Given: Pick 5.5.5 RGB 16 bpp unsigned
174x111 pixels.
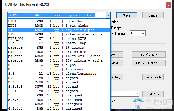Looking at the screenshot, I should pos(59,95).
